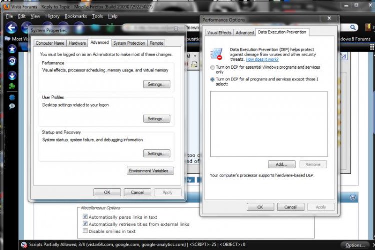
Task: Open the star bookmarks sidebar icon
Action: coord(12,49)
